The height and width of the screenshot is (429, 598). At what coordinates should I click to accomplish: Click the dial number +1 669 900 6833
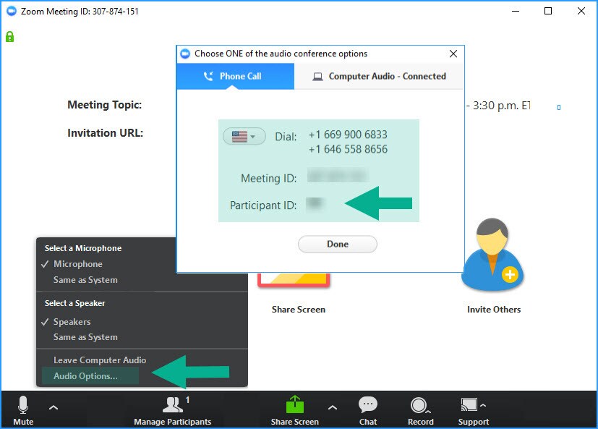tap(348, 135)
